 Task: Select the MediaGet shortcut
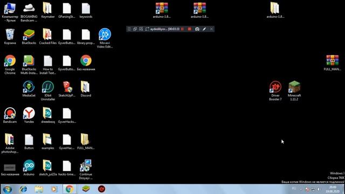coord(29,89)
